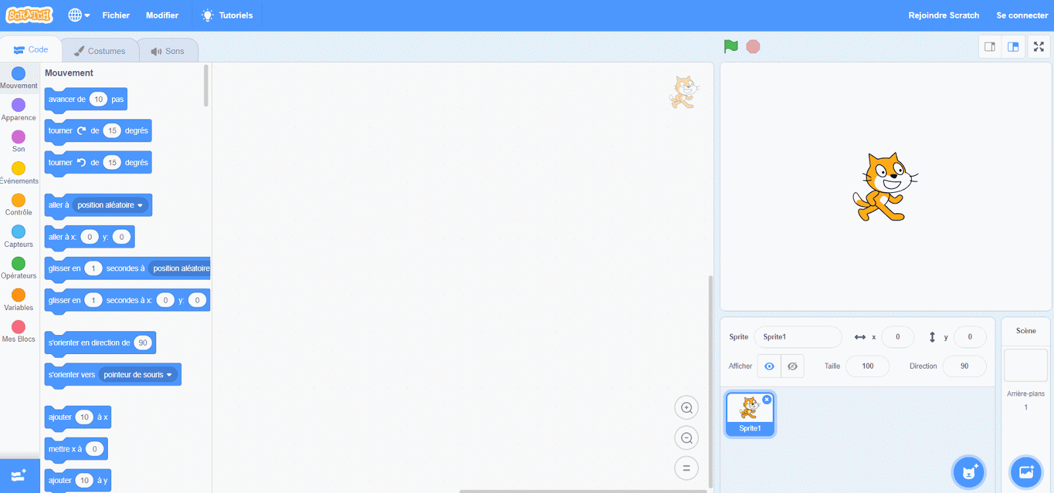The width and height of the screenshot is (1054, 493).
Task: Show the sprite with eye icon
Action: (x=769, y=366)
